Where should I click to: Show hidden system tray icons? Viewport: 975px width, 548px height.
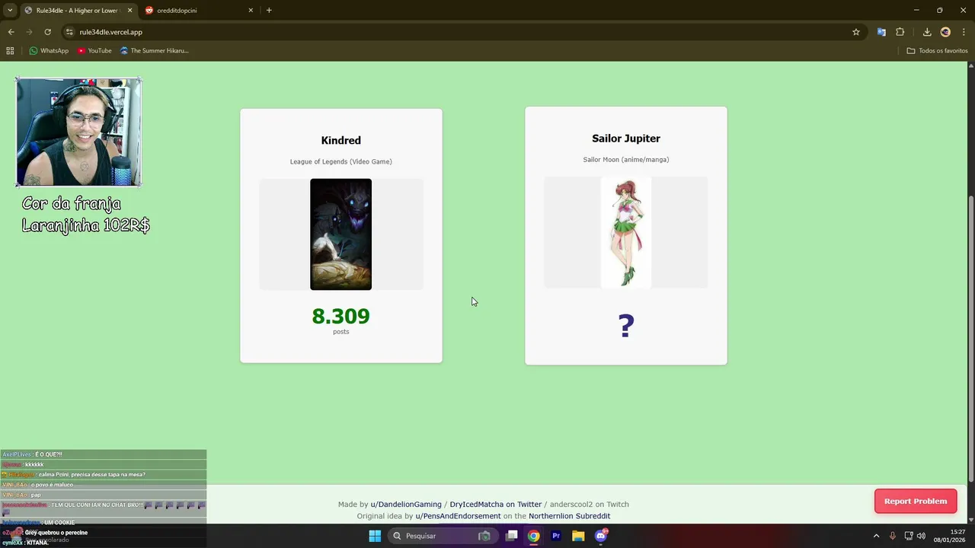[876, 536]
